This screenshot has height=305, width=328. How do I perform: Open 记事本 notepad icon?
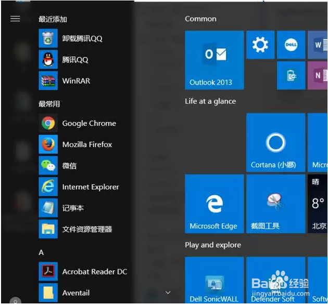48,208
